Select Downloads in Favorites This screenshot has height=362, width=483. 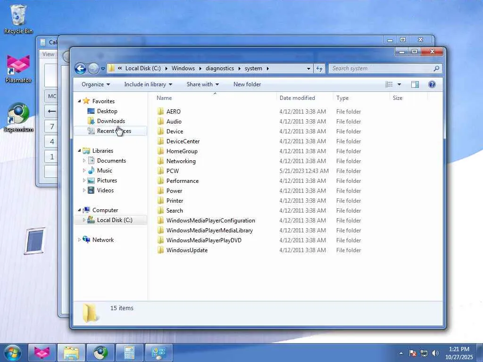[x=110, y=121]
